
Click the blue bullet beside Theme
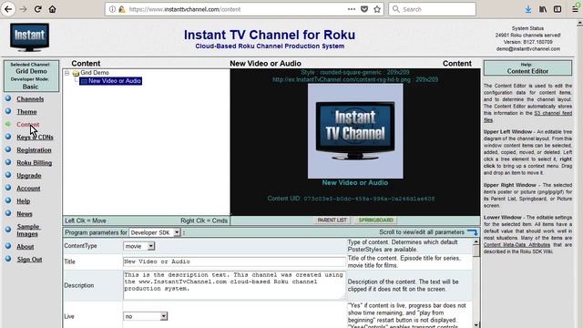(8, 111)
